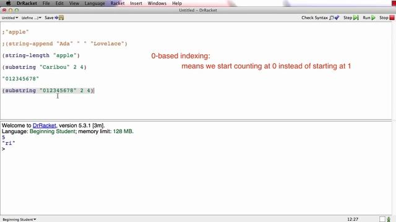Click the Stop button

click(387, 18)
